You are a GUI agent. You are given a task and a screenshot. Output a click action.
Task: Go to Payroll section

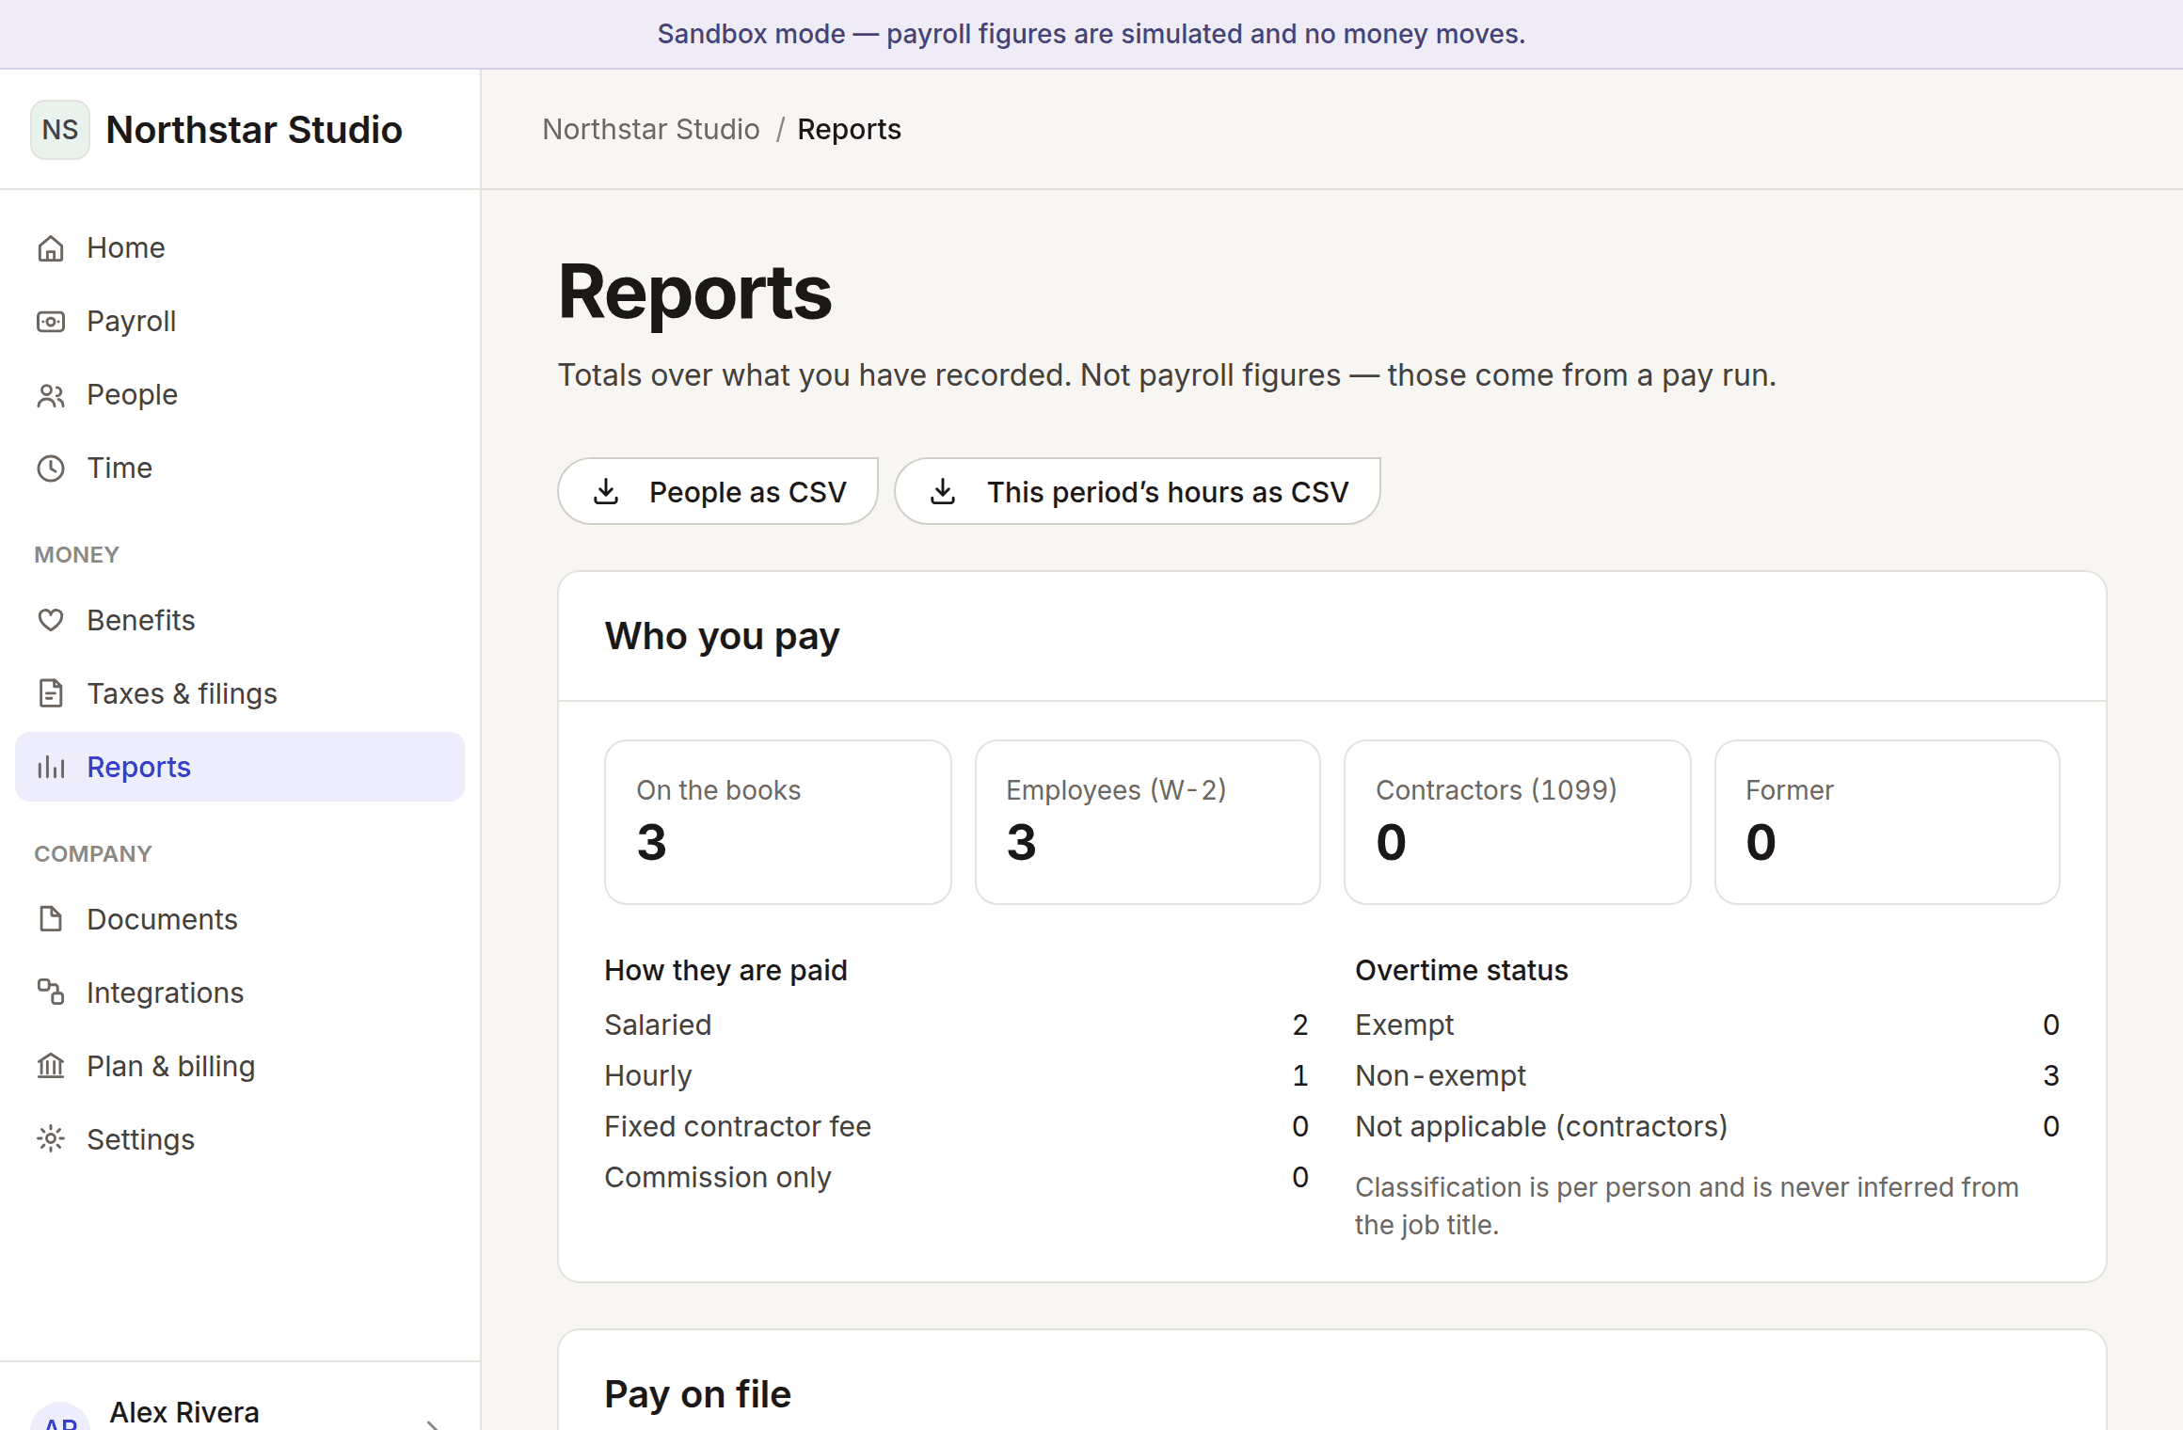240,322
